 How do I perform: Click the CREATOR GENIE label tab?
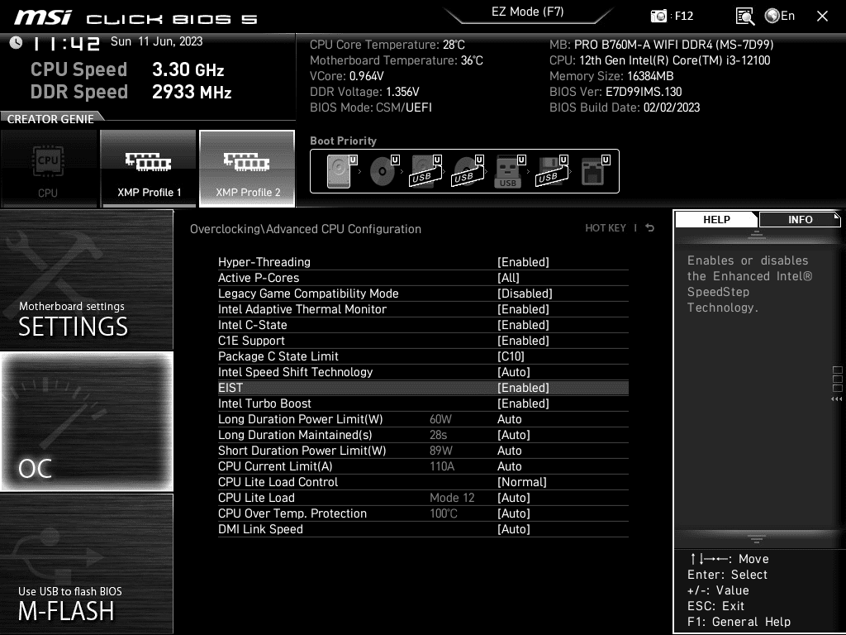(x=50, y=118)
